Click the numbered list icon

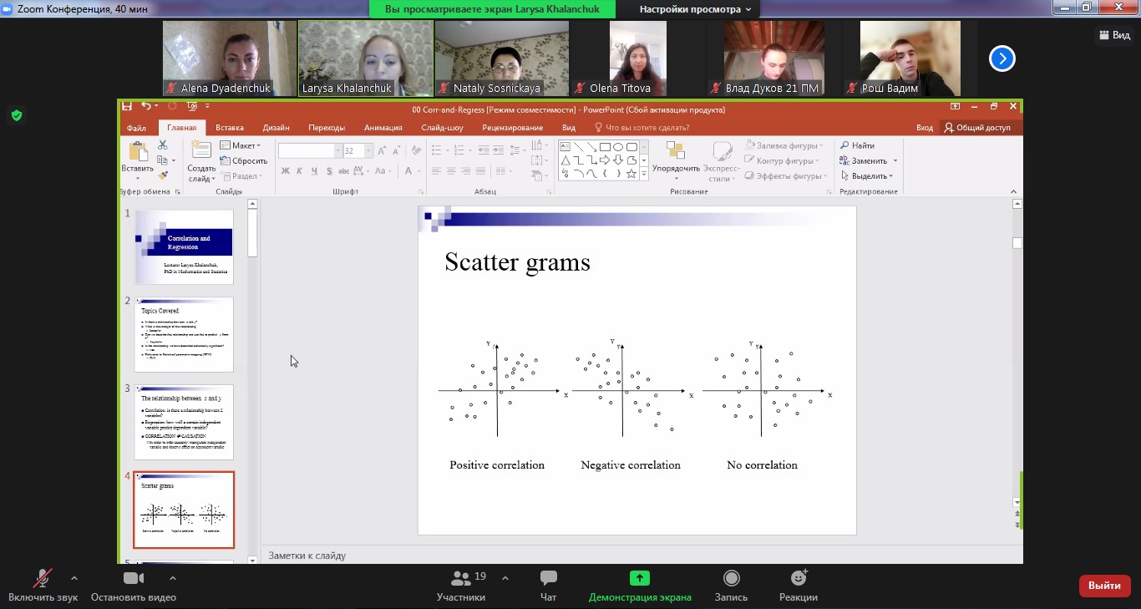click(460, 150)
